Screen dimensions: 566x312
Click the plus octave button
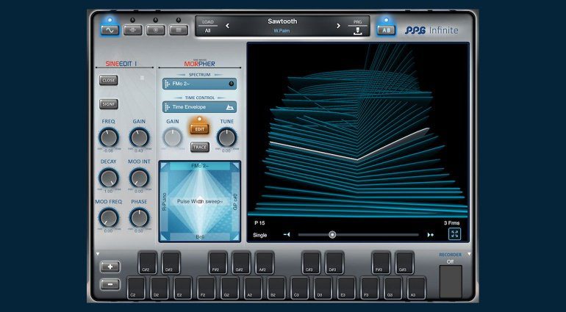point(110,266)
